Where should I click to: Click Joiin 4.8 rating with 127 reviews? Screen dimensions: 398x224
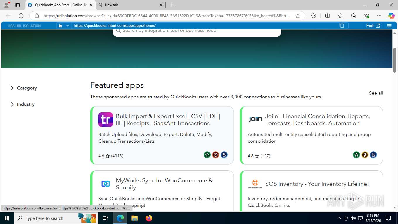coord(259,156)
